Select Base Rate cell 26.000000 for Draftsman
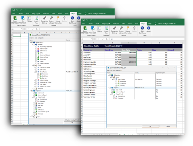 pos(129,57)
